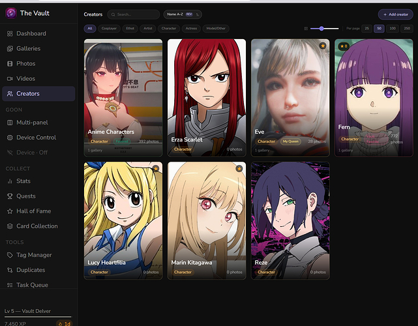The height and width of the screenshot is (326, 418).
Task: Click 28 photos on Eve card
Action: [317, 141]
